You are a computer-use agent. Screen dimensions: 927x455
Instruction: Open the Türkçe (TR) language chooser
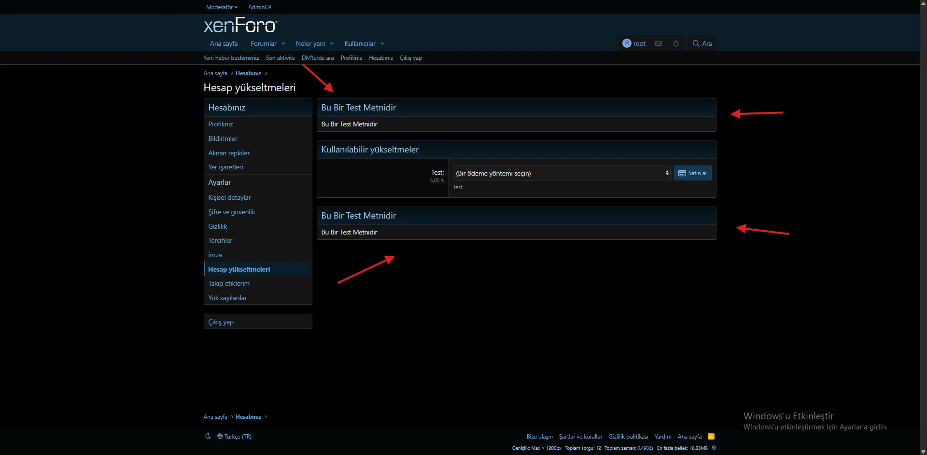pos(235,437)
